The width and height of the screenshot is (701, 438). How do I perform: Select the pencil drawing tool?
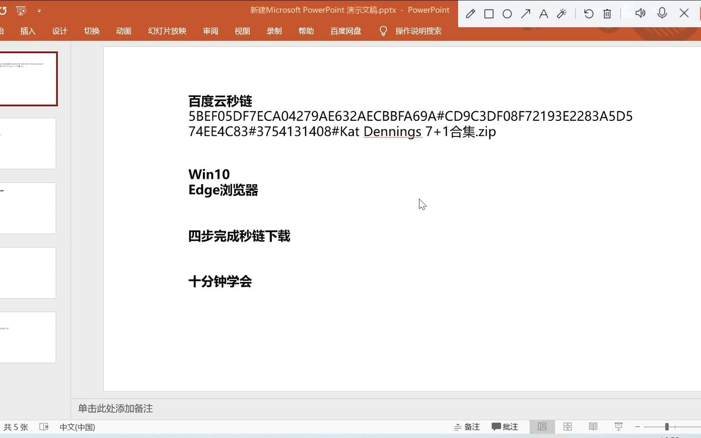pos(470,14)
